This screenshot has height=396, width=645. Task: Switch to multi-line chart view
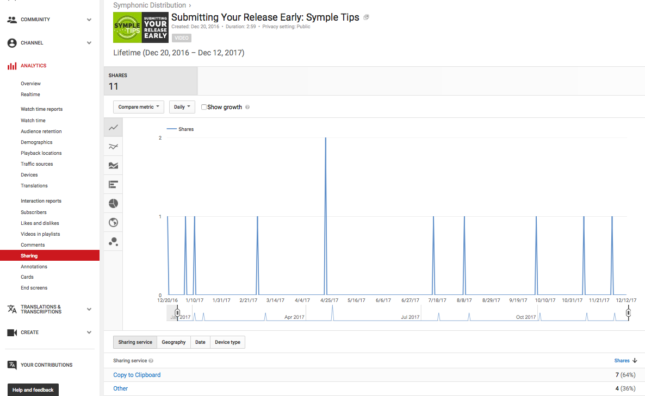(113, 147)
